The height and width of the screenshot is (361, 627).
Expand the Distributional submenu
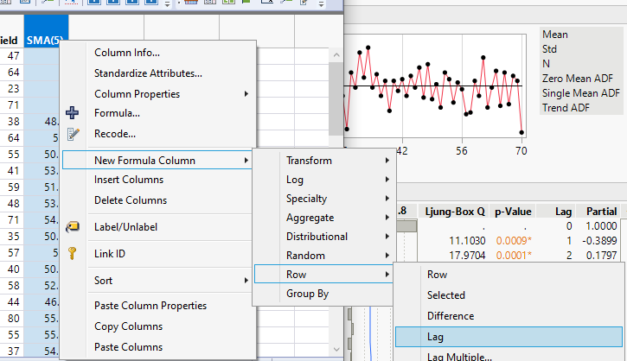pyautogui.click(x=324, y=237)
